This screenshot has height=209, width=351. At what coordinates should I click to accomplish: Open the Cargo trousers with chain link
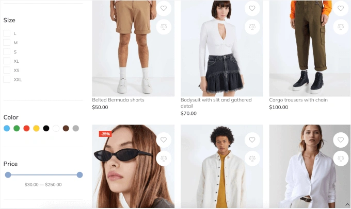298,100
